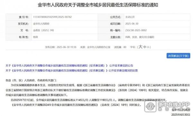The image size is (193, 116).
Task: Open the 公开征求意见的公告 link
Action: tap(69, 66)
